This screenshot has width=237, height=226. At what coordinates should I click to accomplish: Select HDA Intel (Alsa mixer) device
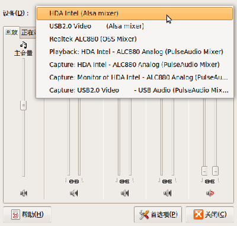click(134, 14)
